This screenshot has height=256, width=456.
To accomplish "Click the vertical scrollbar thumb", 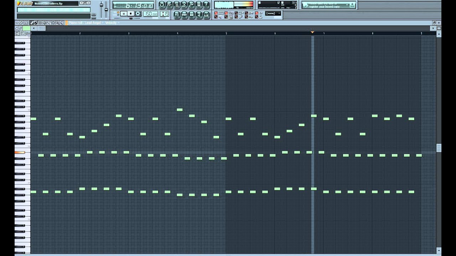I will coord(439,148).
